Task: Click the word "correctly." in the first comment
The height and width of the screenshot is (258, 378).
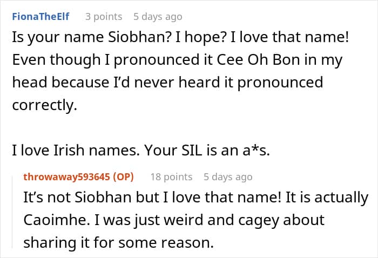Action: [44, 104]
